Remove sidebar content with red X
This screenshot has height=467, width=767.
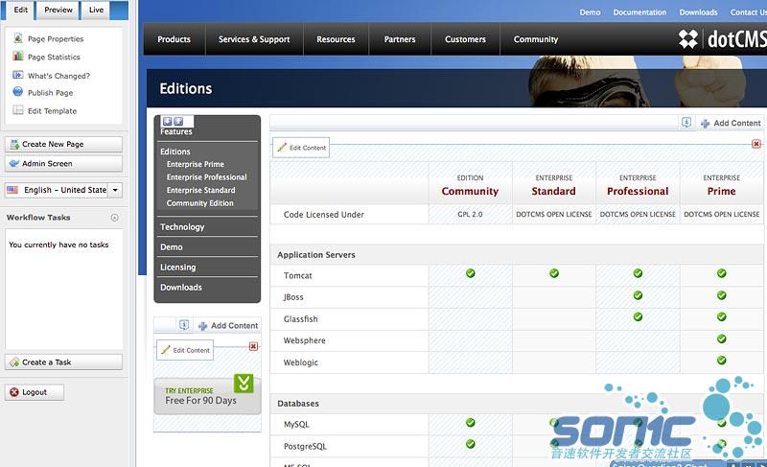(x=253, y=347)
